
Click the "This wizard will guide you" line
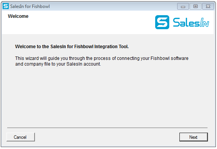102,58
